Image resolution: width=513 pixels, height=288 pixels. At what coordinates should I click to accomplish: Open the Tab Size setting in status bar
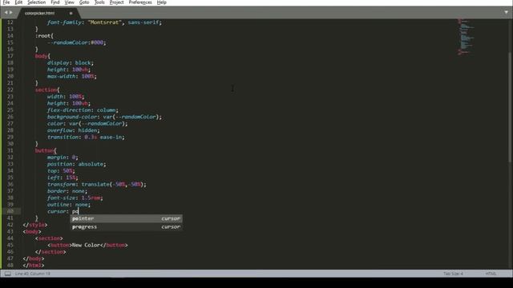(453, 274)
